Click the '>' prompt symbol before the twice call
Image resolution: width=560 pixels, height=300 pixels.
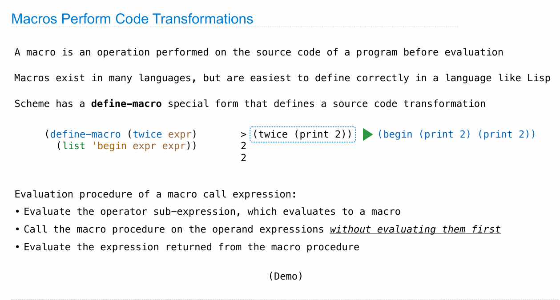point(243,134)
